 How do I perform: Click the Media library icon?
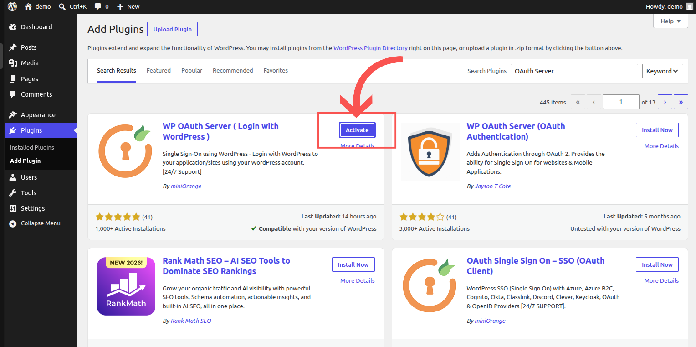tap(13, 63)
